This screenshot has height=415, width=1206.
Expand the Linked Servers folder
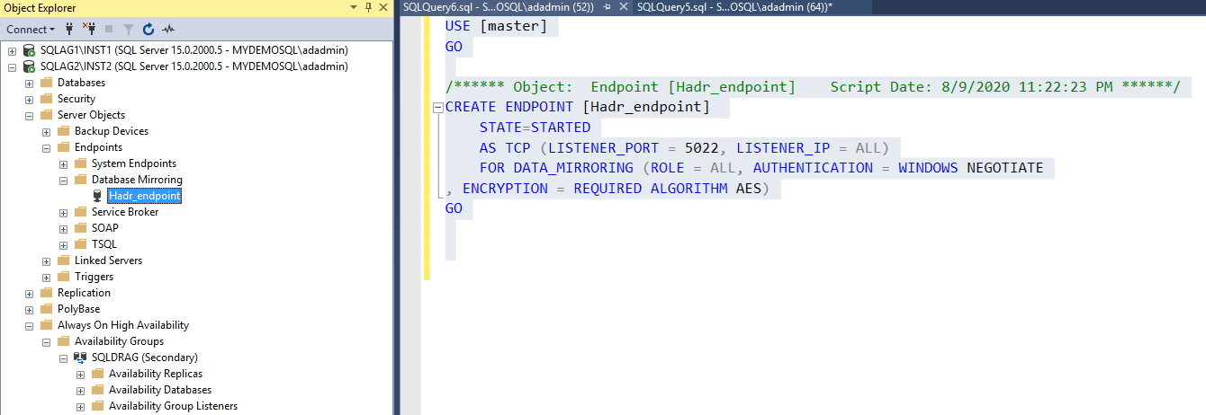(x=46, y=260)
